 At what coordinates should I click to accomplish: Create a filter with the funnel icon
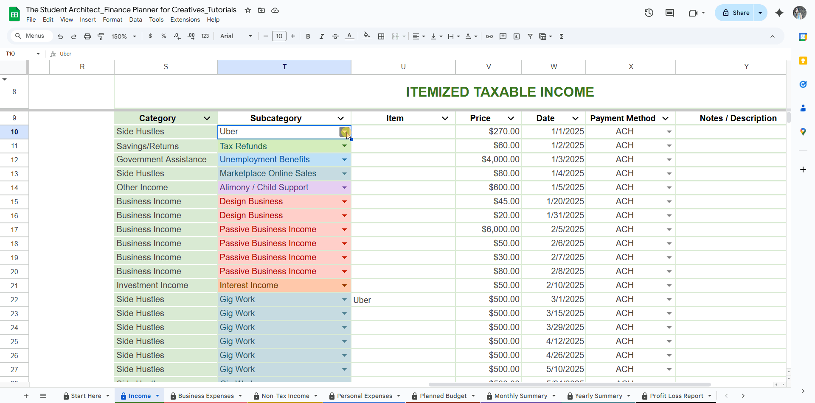coord(530,36)
